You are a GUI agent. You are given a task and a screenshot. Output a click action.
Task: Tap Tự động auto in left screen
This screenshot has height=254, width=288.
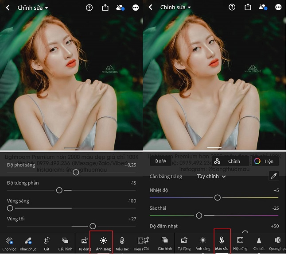pyautogui.click(x=85, y=244)
